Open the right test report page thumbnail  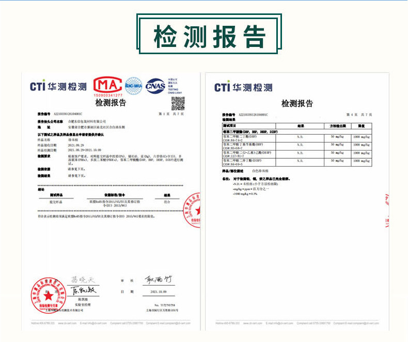tap(297, 201)
